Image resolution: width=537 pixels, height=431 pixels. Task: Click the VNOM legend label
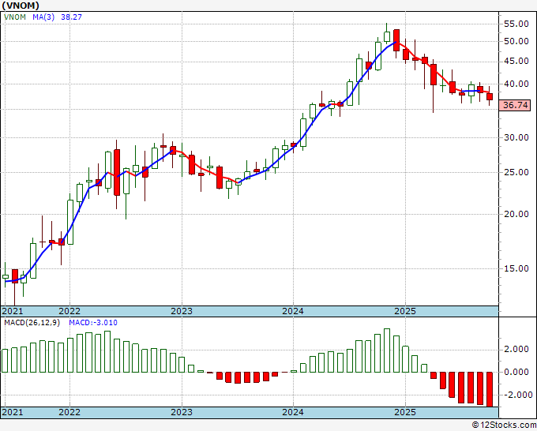click(15, 17)
